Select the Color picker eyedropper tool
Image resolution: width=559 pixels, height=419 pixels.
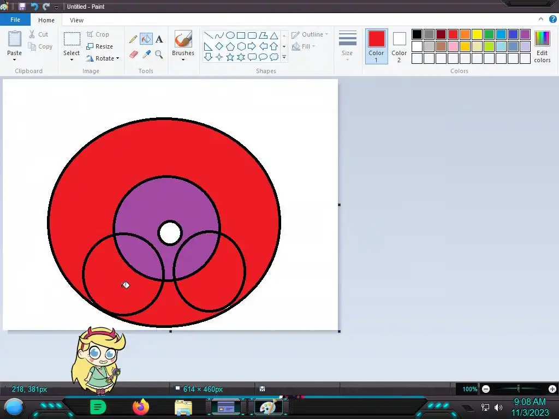146,55
